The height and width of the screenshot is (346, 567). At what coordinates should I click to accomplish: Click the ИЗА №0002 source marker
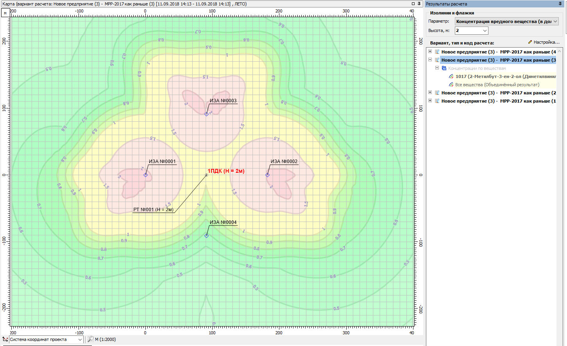pos(267,175)
